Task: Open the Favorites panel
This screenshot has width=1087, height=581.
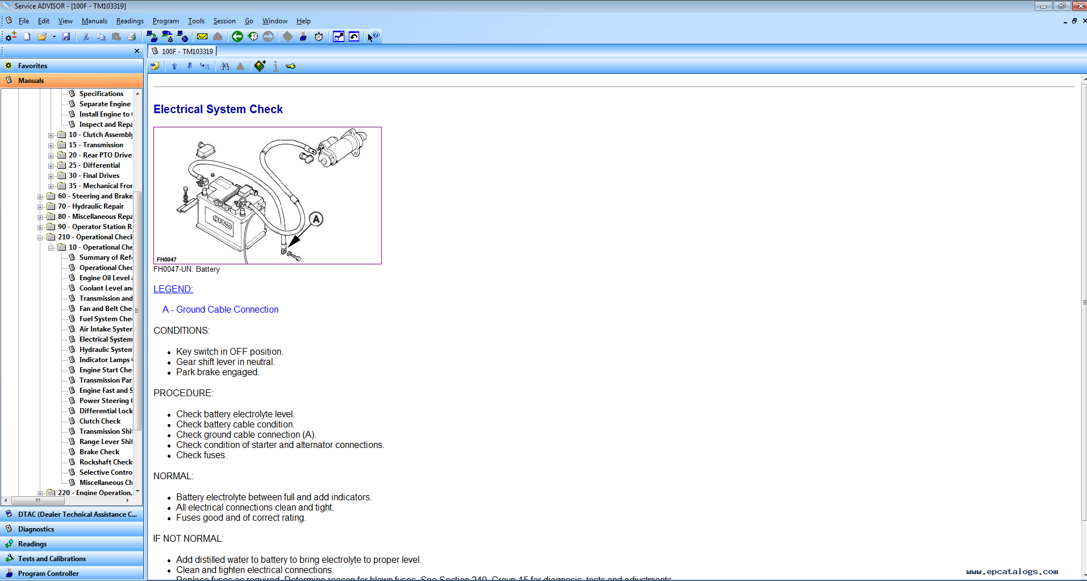Action: coord(72,66)
